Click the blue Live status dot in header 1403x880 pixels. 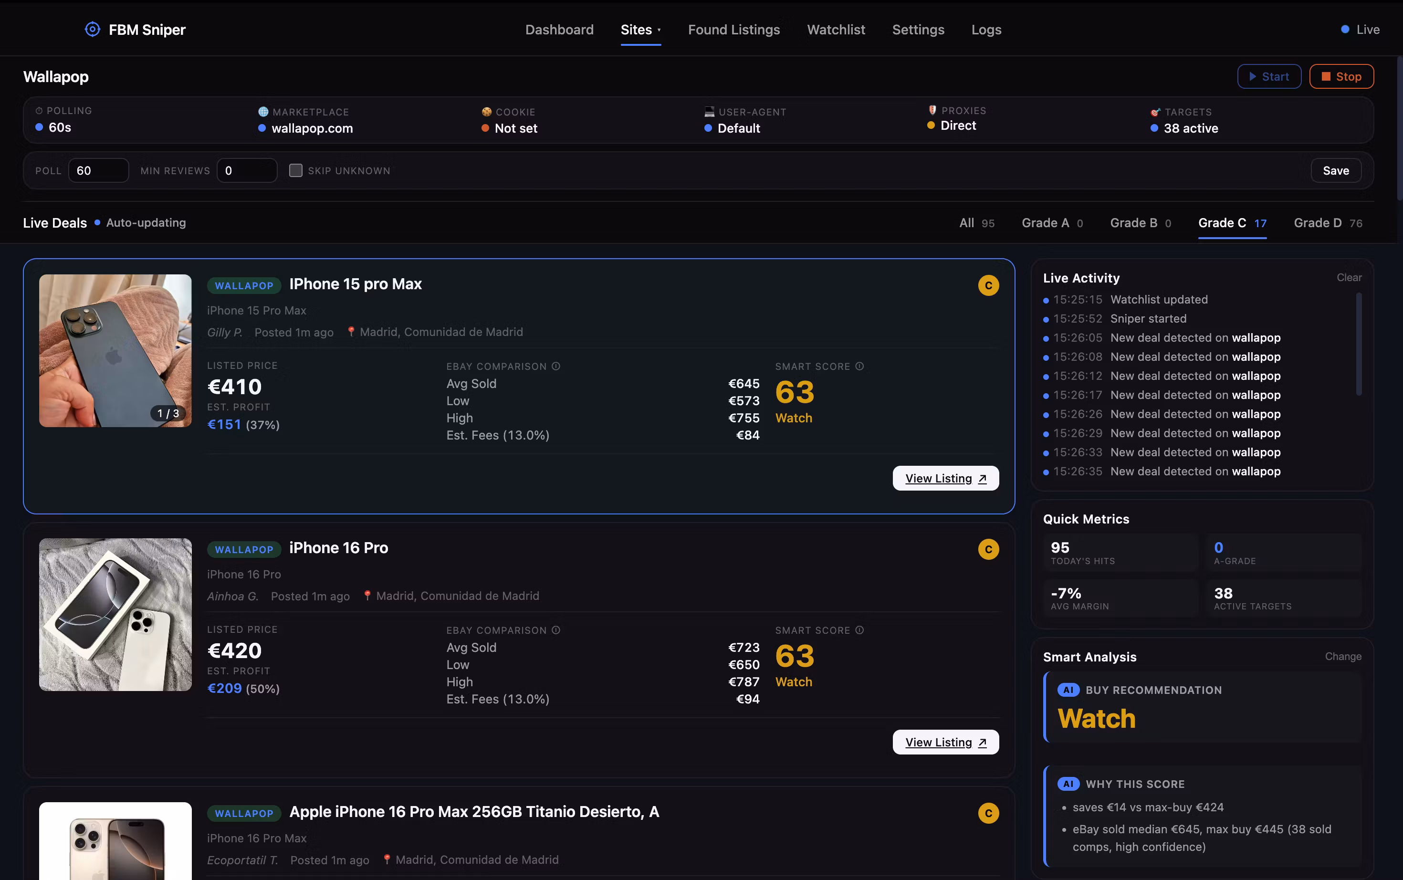[1345, 29]
